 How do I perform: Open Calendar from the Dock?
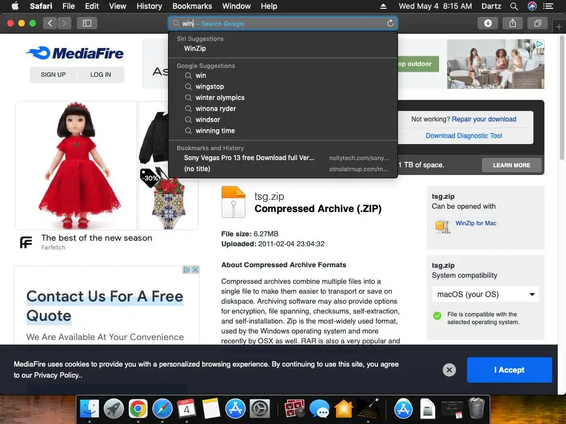(187, 409)
